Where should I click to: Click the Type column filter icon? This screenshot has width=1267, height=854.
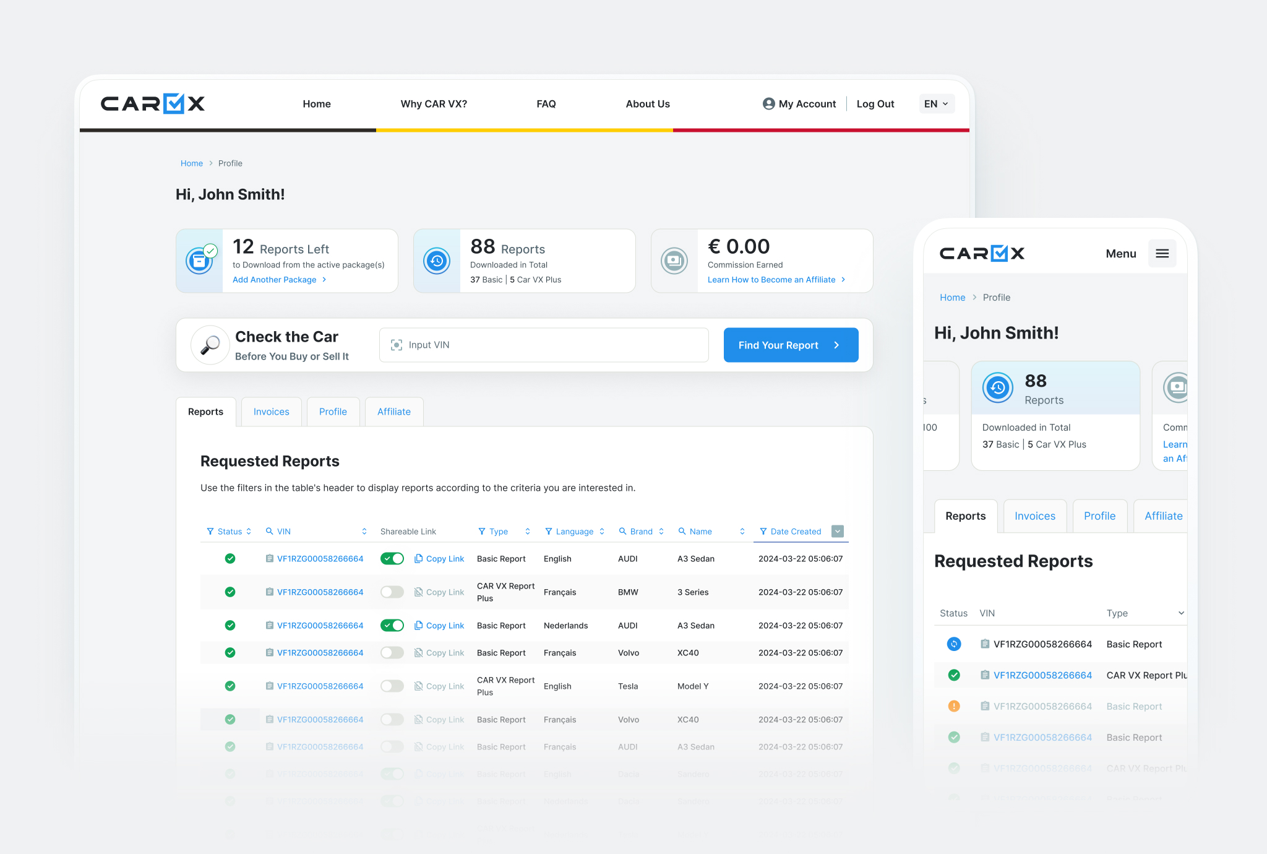[481, 532]
